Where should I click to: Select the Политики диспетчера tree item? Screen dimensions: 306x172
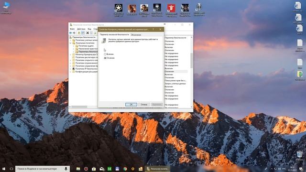tap(87, 57)
